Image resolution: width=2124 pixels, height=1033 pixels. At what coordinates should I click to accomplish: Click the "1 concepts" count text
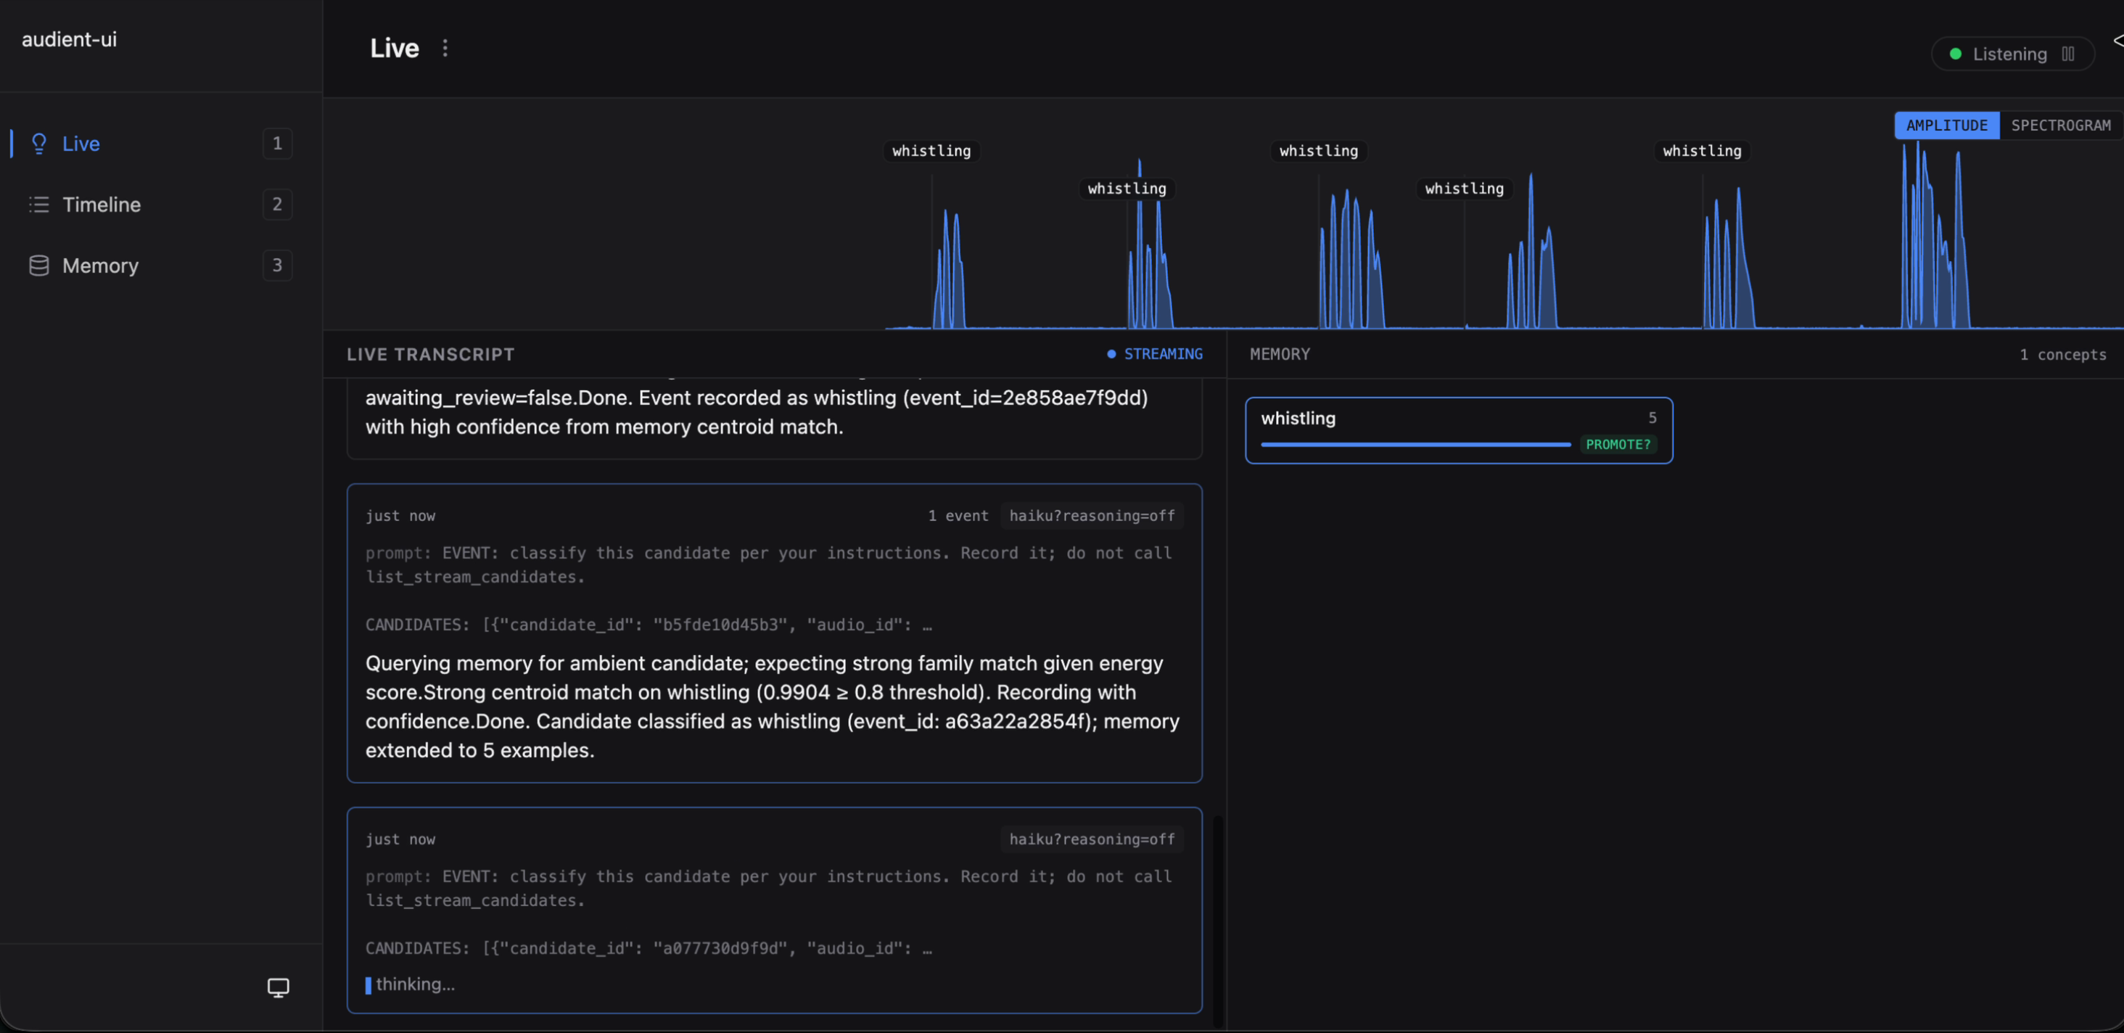(x=2062, y=355)
